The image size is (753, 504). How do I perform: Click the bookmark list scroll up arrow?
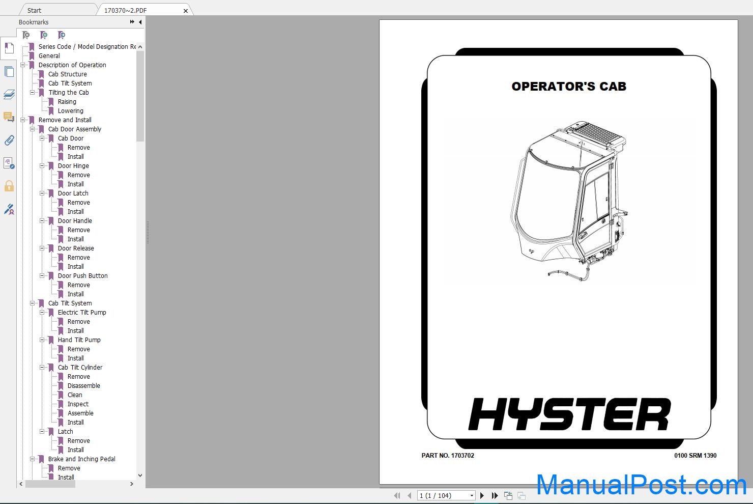pyautogui.click(x=140, y=47)
